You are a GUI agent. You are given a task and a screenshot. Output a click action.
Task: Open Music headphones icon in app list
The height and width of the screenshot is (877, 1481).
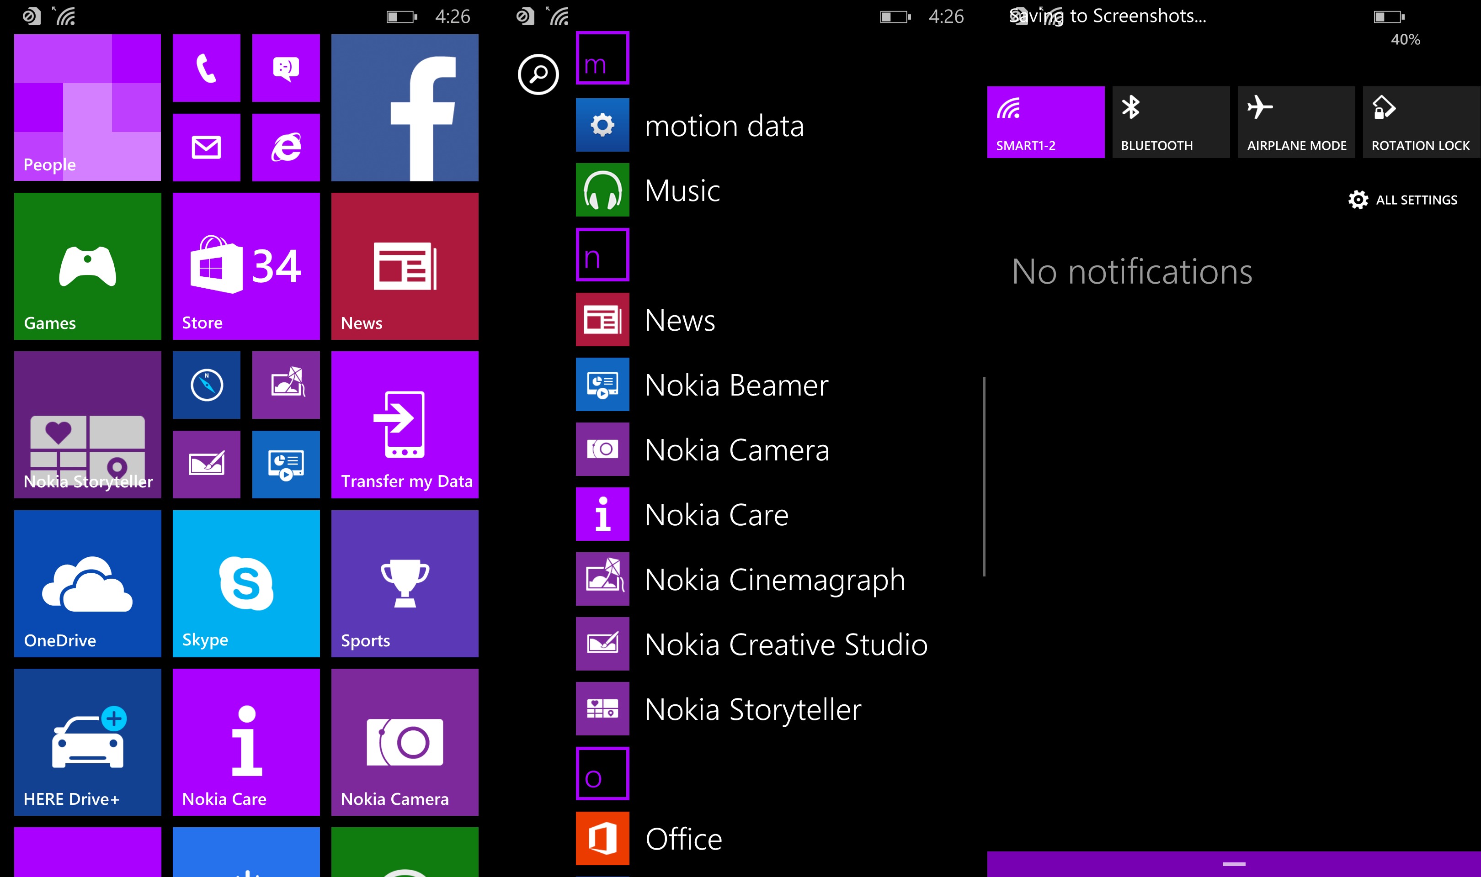(x=602, y=190)
